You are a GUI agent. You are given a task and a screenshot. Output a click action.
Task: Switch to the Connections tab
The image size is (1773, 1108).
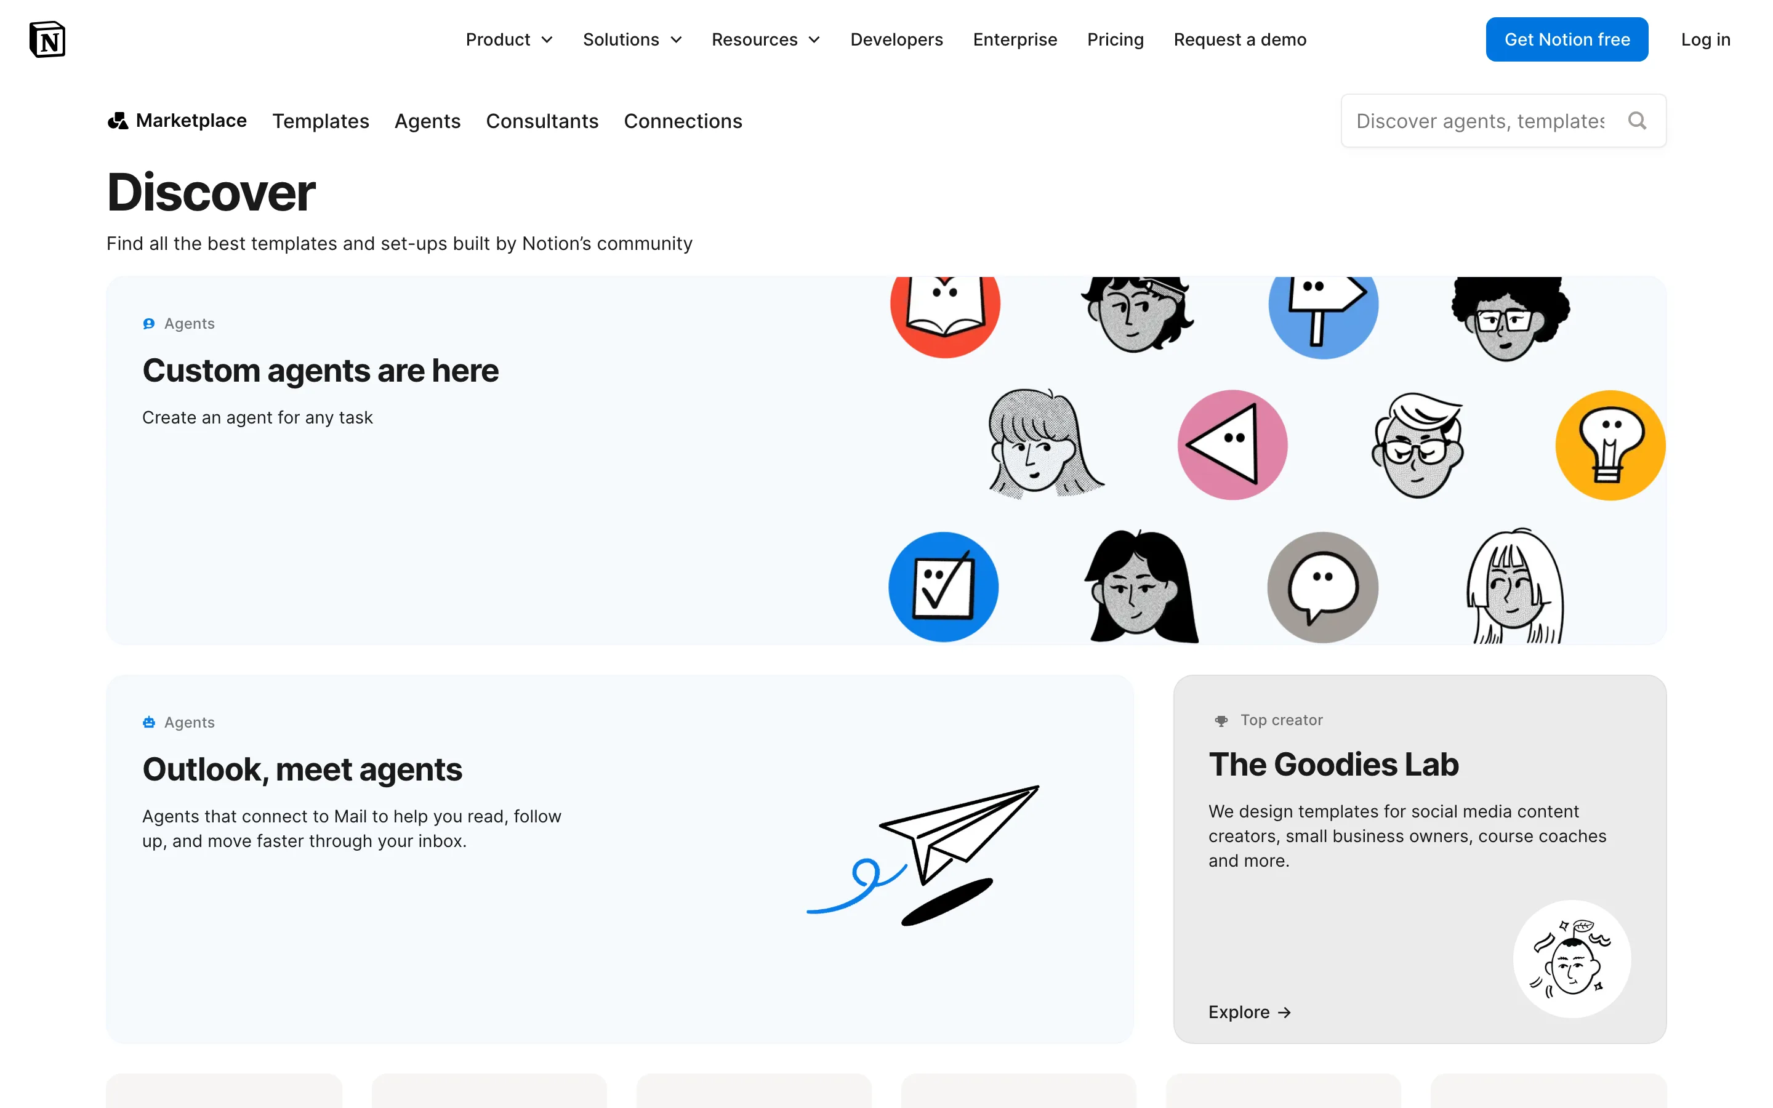click(682, 121)
